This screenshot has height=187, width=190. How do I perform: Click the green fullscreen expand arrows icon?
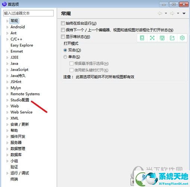point(152,38)
